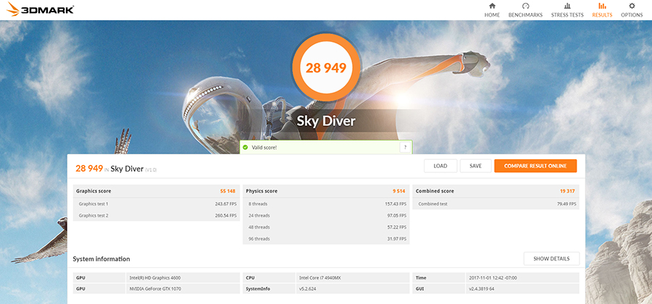The height and width of the screenshot is (304, 652).
Task: Click the Graphics test 1 row
Action: 156,204
